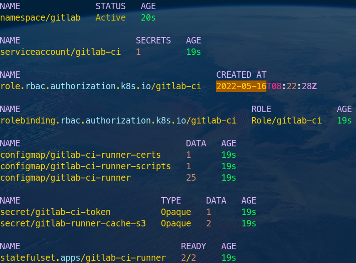Viewport: 356px width, 263px height.
Task: Click the Active status of the namespace
Action: (x=111, y=18)
